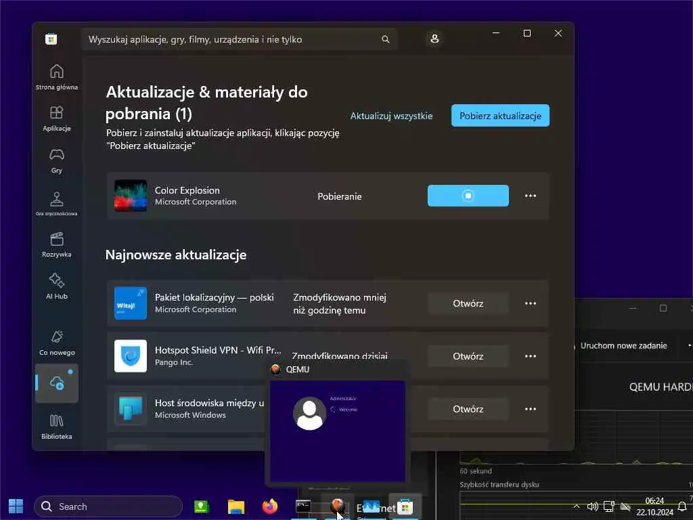The image size is (693, 520).
Task: Click the search magnifier icon in Store
Action: point(385,39)
